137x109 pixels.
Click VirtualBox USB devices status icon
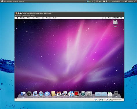[100, 100]
